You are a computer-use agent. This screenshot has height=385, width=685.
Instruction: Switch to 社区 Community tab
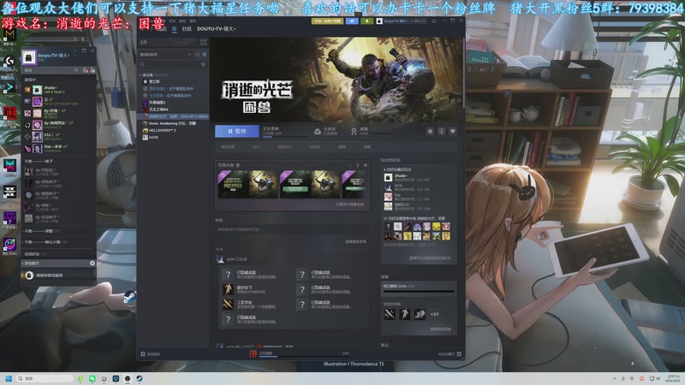tap(187, 29)
